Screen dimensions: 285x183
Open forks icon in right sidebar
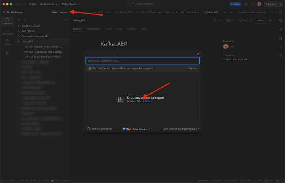tap(281, 47)
